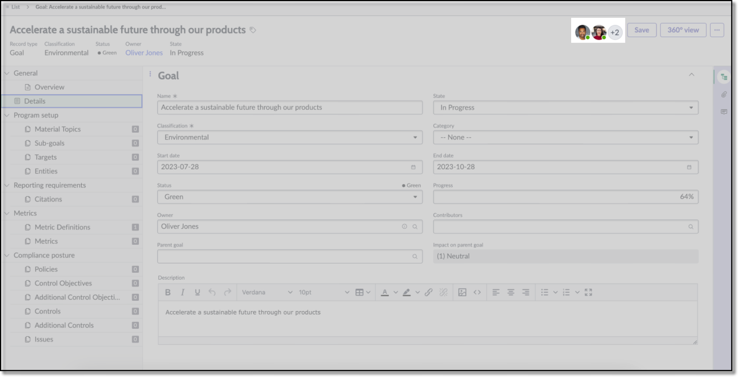The height and width of the screenshot is (377, 738).
Task: Open the text color picker
Action: (x=385, y=292)
